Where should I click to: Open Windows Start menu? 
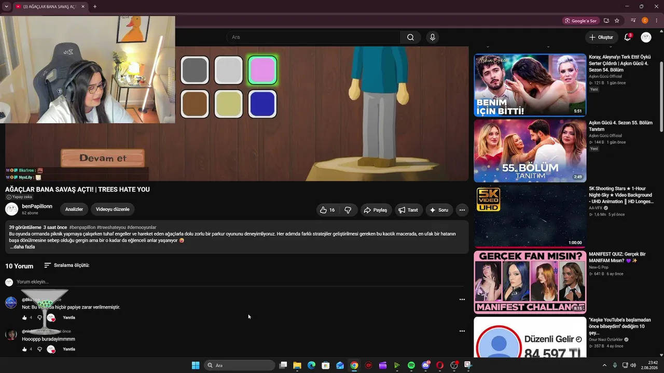point(196,365)
